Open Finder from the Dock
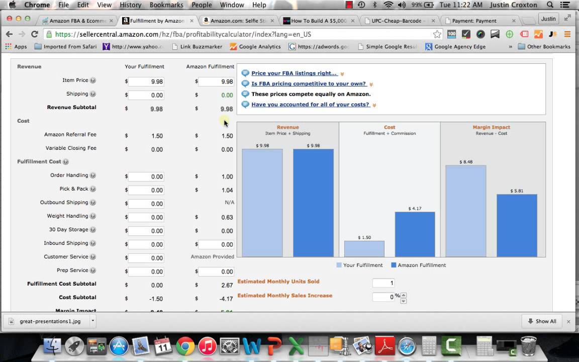579x362 pixels. (x=52, y=346)
